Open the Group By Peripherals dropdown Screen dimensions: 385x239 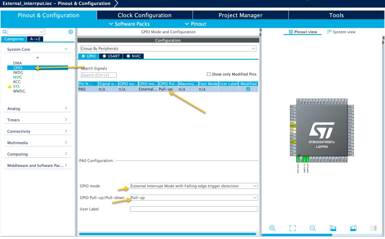pos(168,48)
